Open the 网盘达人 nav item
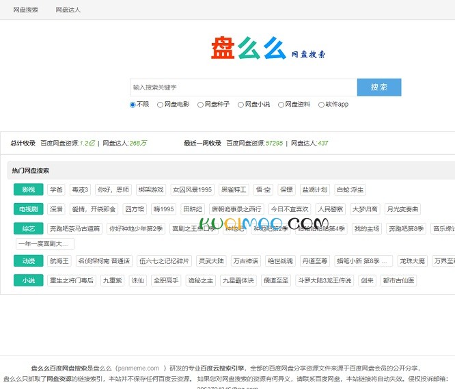455x389 pixels. [68, 10]
